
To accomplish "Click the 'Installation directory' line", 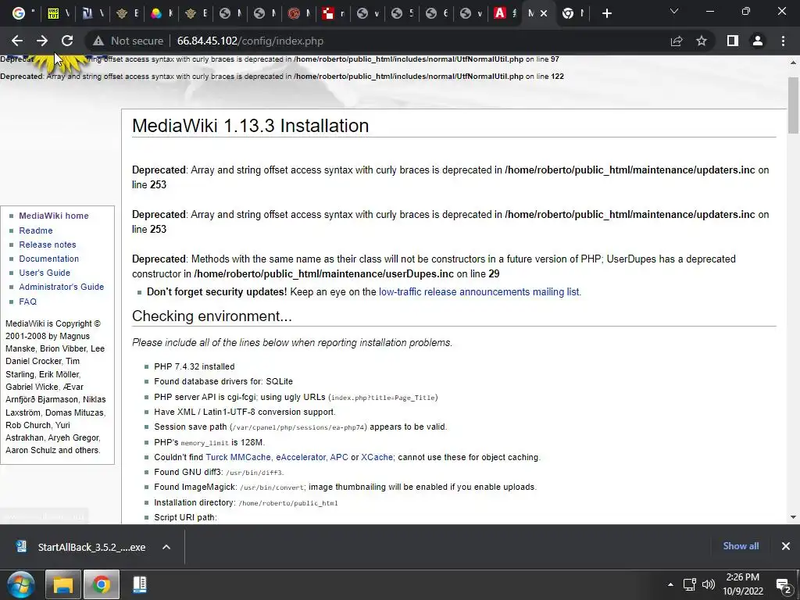I will (246, 502).
